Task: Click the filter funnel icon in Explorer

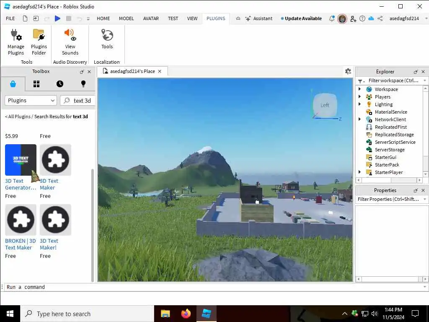Action: [x=360, y=81]
